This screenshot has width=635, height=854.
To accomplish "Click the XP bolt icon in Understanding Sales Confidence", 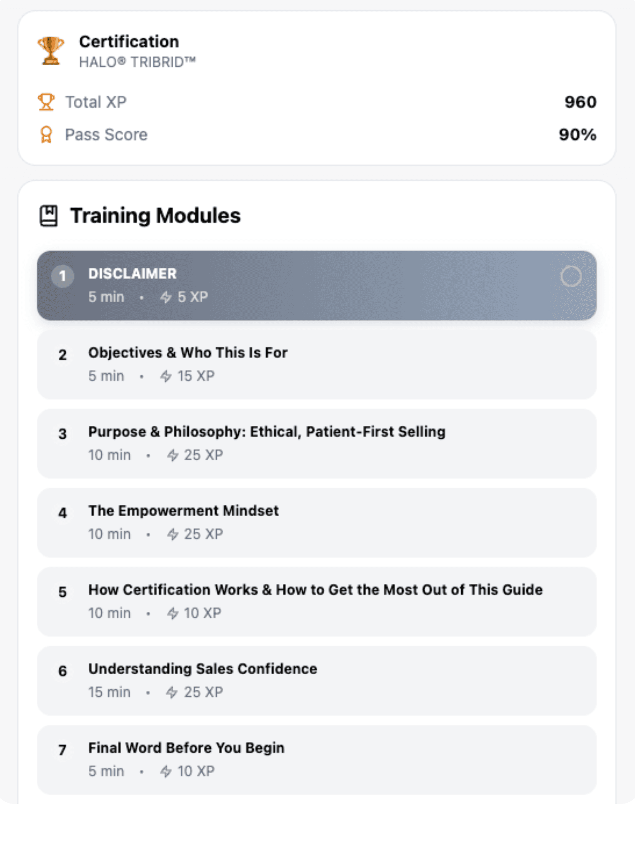I will tap(172, 692).
